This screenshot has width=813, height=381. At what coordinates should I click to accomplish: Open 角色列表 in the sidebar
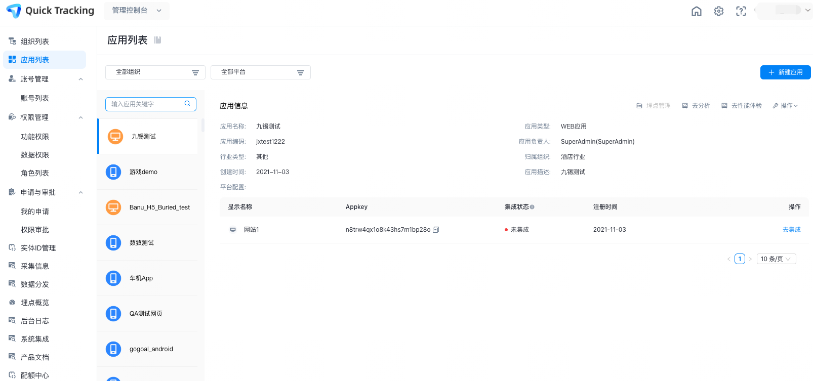coord(35,173)
